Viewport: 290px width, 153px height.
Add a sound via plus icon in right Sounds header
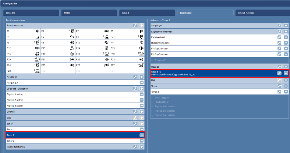pos(286,67)
